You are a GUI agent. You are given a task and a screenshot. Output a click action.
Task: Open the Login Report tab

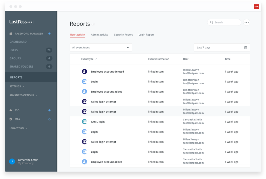(146, 35)
